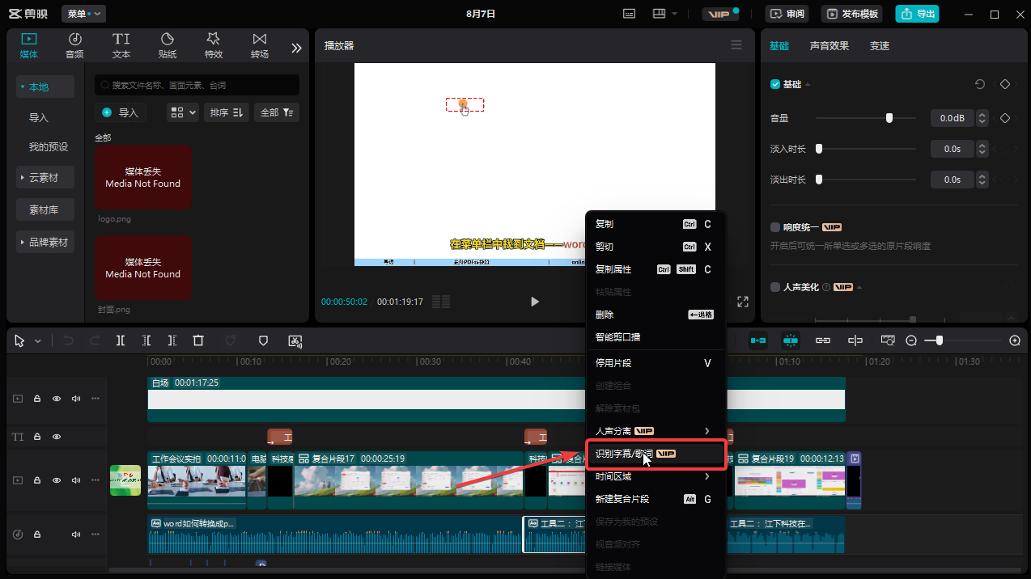Open the 贴纸 stickers panel tab
This screenshot has height=579, width=1031.
pos(168,45)
